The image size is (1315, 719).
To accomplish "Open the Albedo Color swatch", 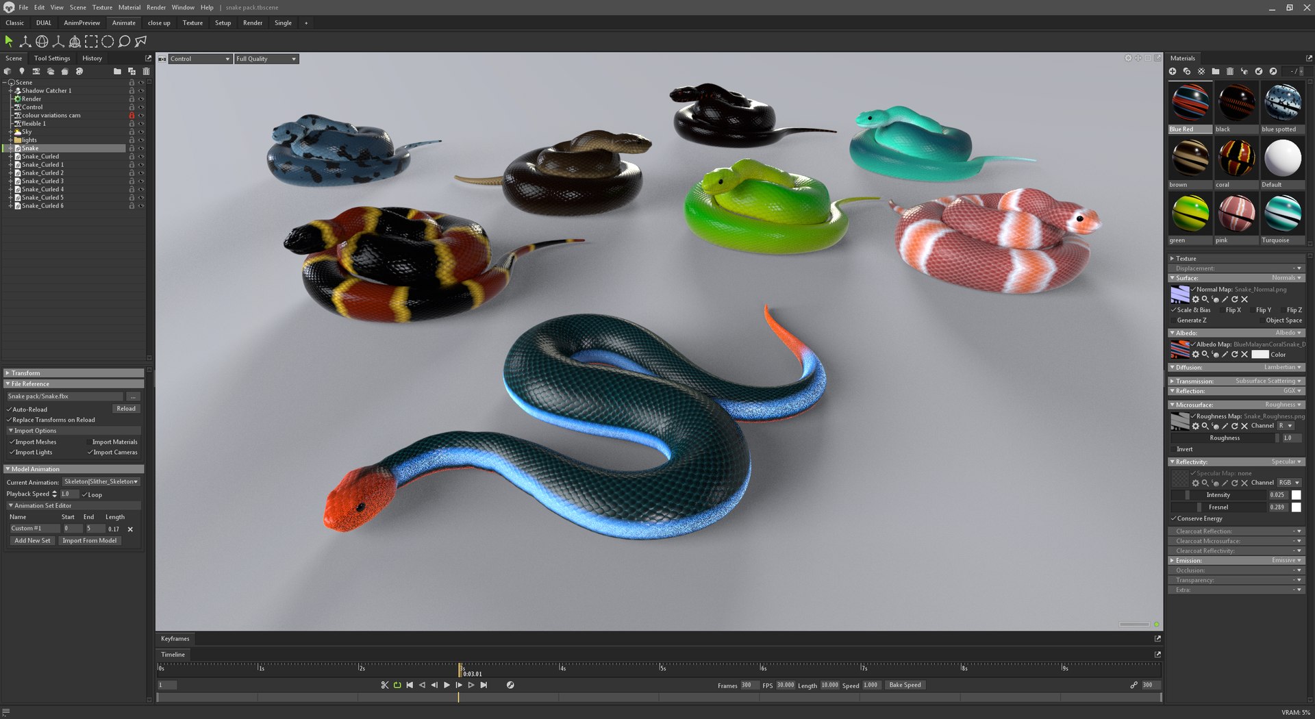I will click(1260, 355).
